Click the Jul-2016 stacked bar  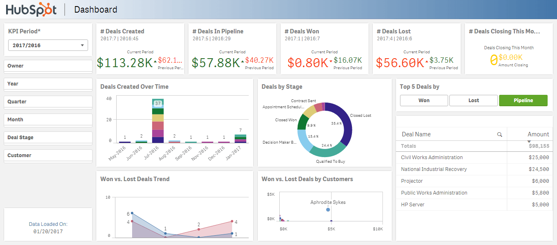(x=158, y=122)
